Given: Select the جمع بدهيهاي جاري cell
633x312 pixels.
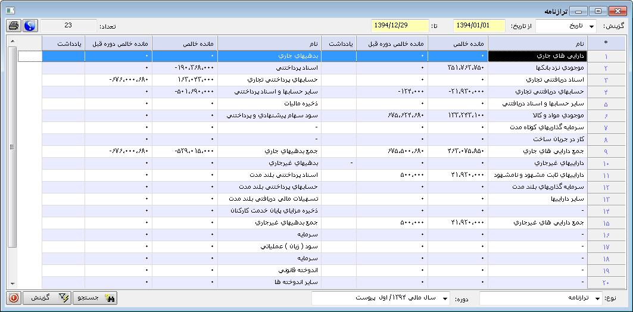Looking at the screenshot, I should click(x=270, y=151).
